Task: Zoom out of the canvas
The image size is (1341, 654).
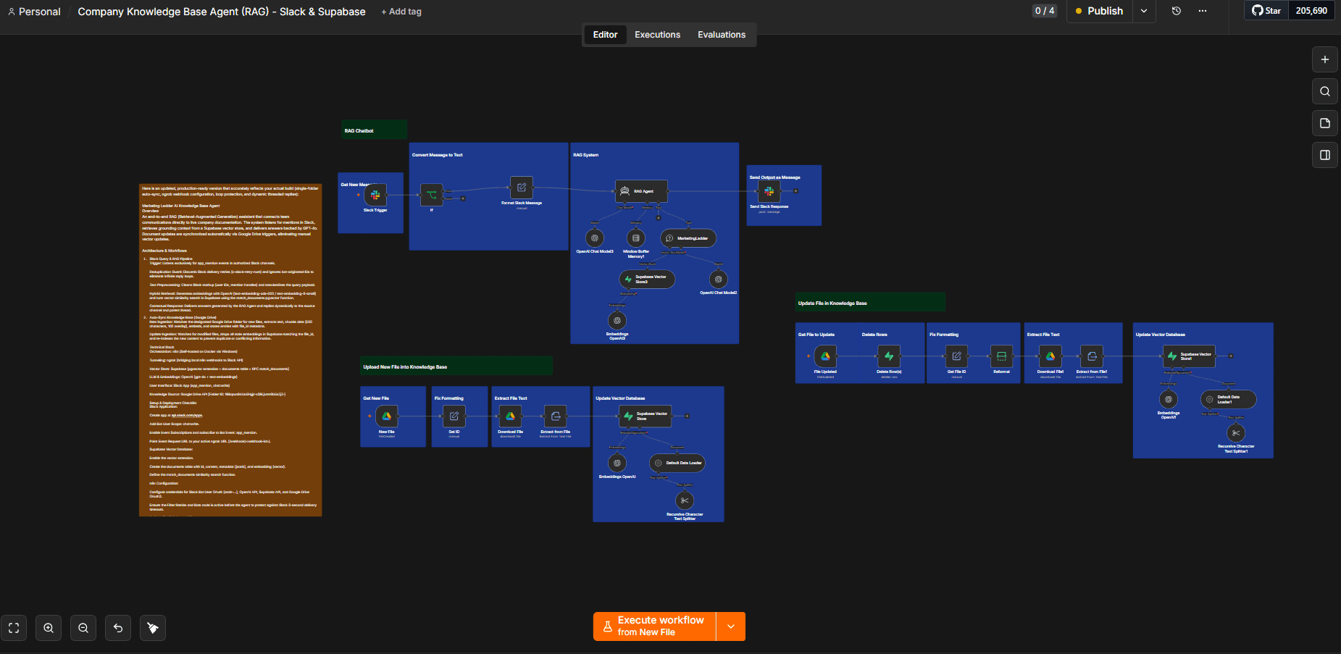Action: pos(83,628)
